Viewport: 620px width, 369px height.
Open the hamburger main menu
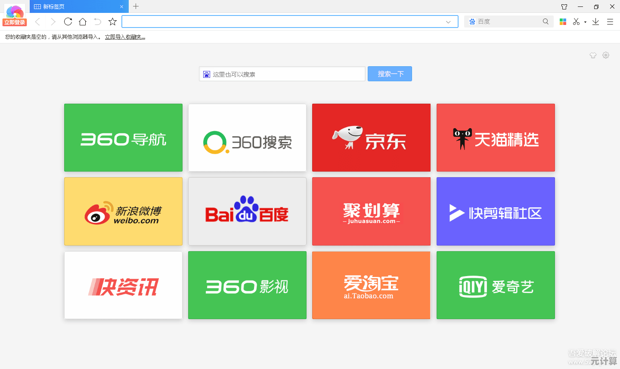(x=610, y=22)
